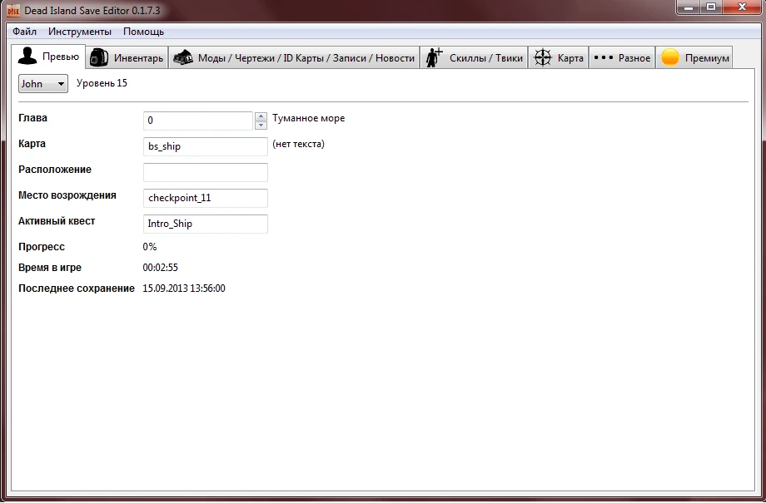Click the Глава number field showing 0
The image size is (766, 503).
pyautogui.click(x=198, y=121)
